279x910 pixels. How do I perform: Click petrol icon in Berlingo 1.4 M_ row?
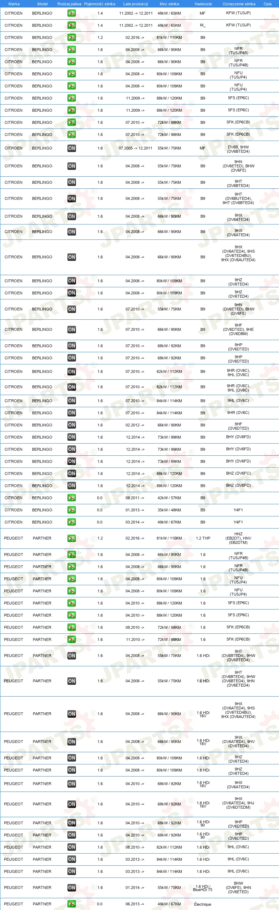(71, 25)
